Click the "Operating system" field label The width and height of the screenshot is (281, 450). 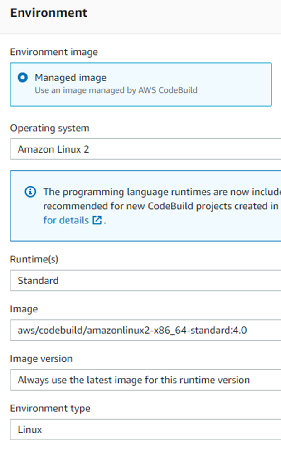pos(50,128)
